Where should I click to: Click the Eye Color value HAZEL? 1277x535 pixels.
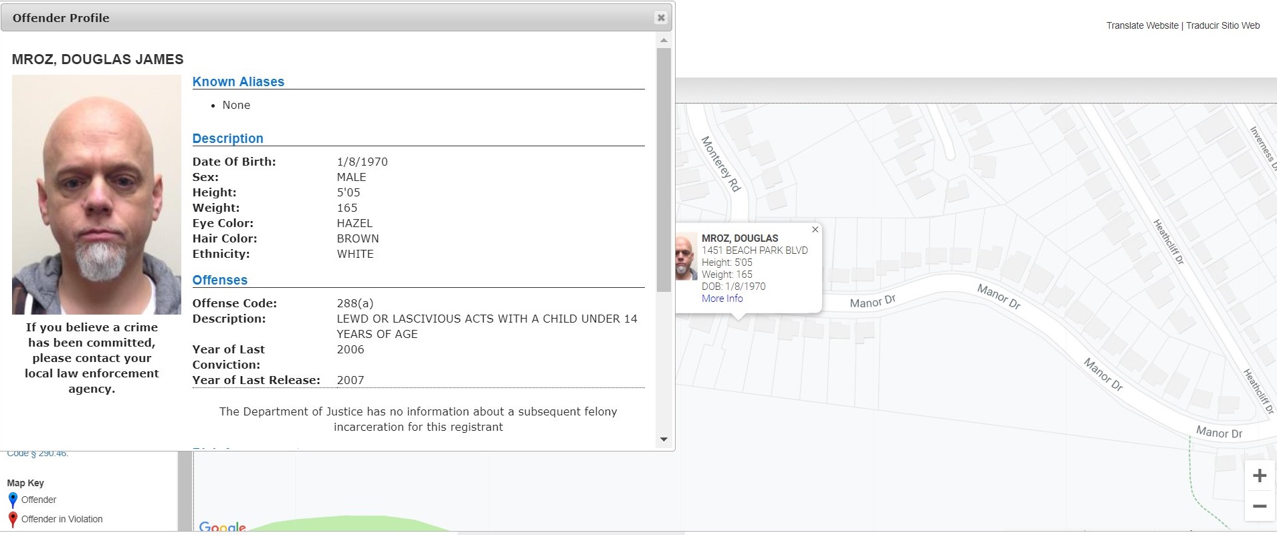coord(355,223)
